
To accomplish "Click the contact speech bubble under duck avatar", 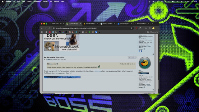I will click(144, 87).
